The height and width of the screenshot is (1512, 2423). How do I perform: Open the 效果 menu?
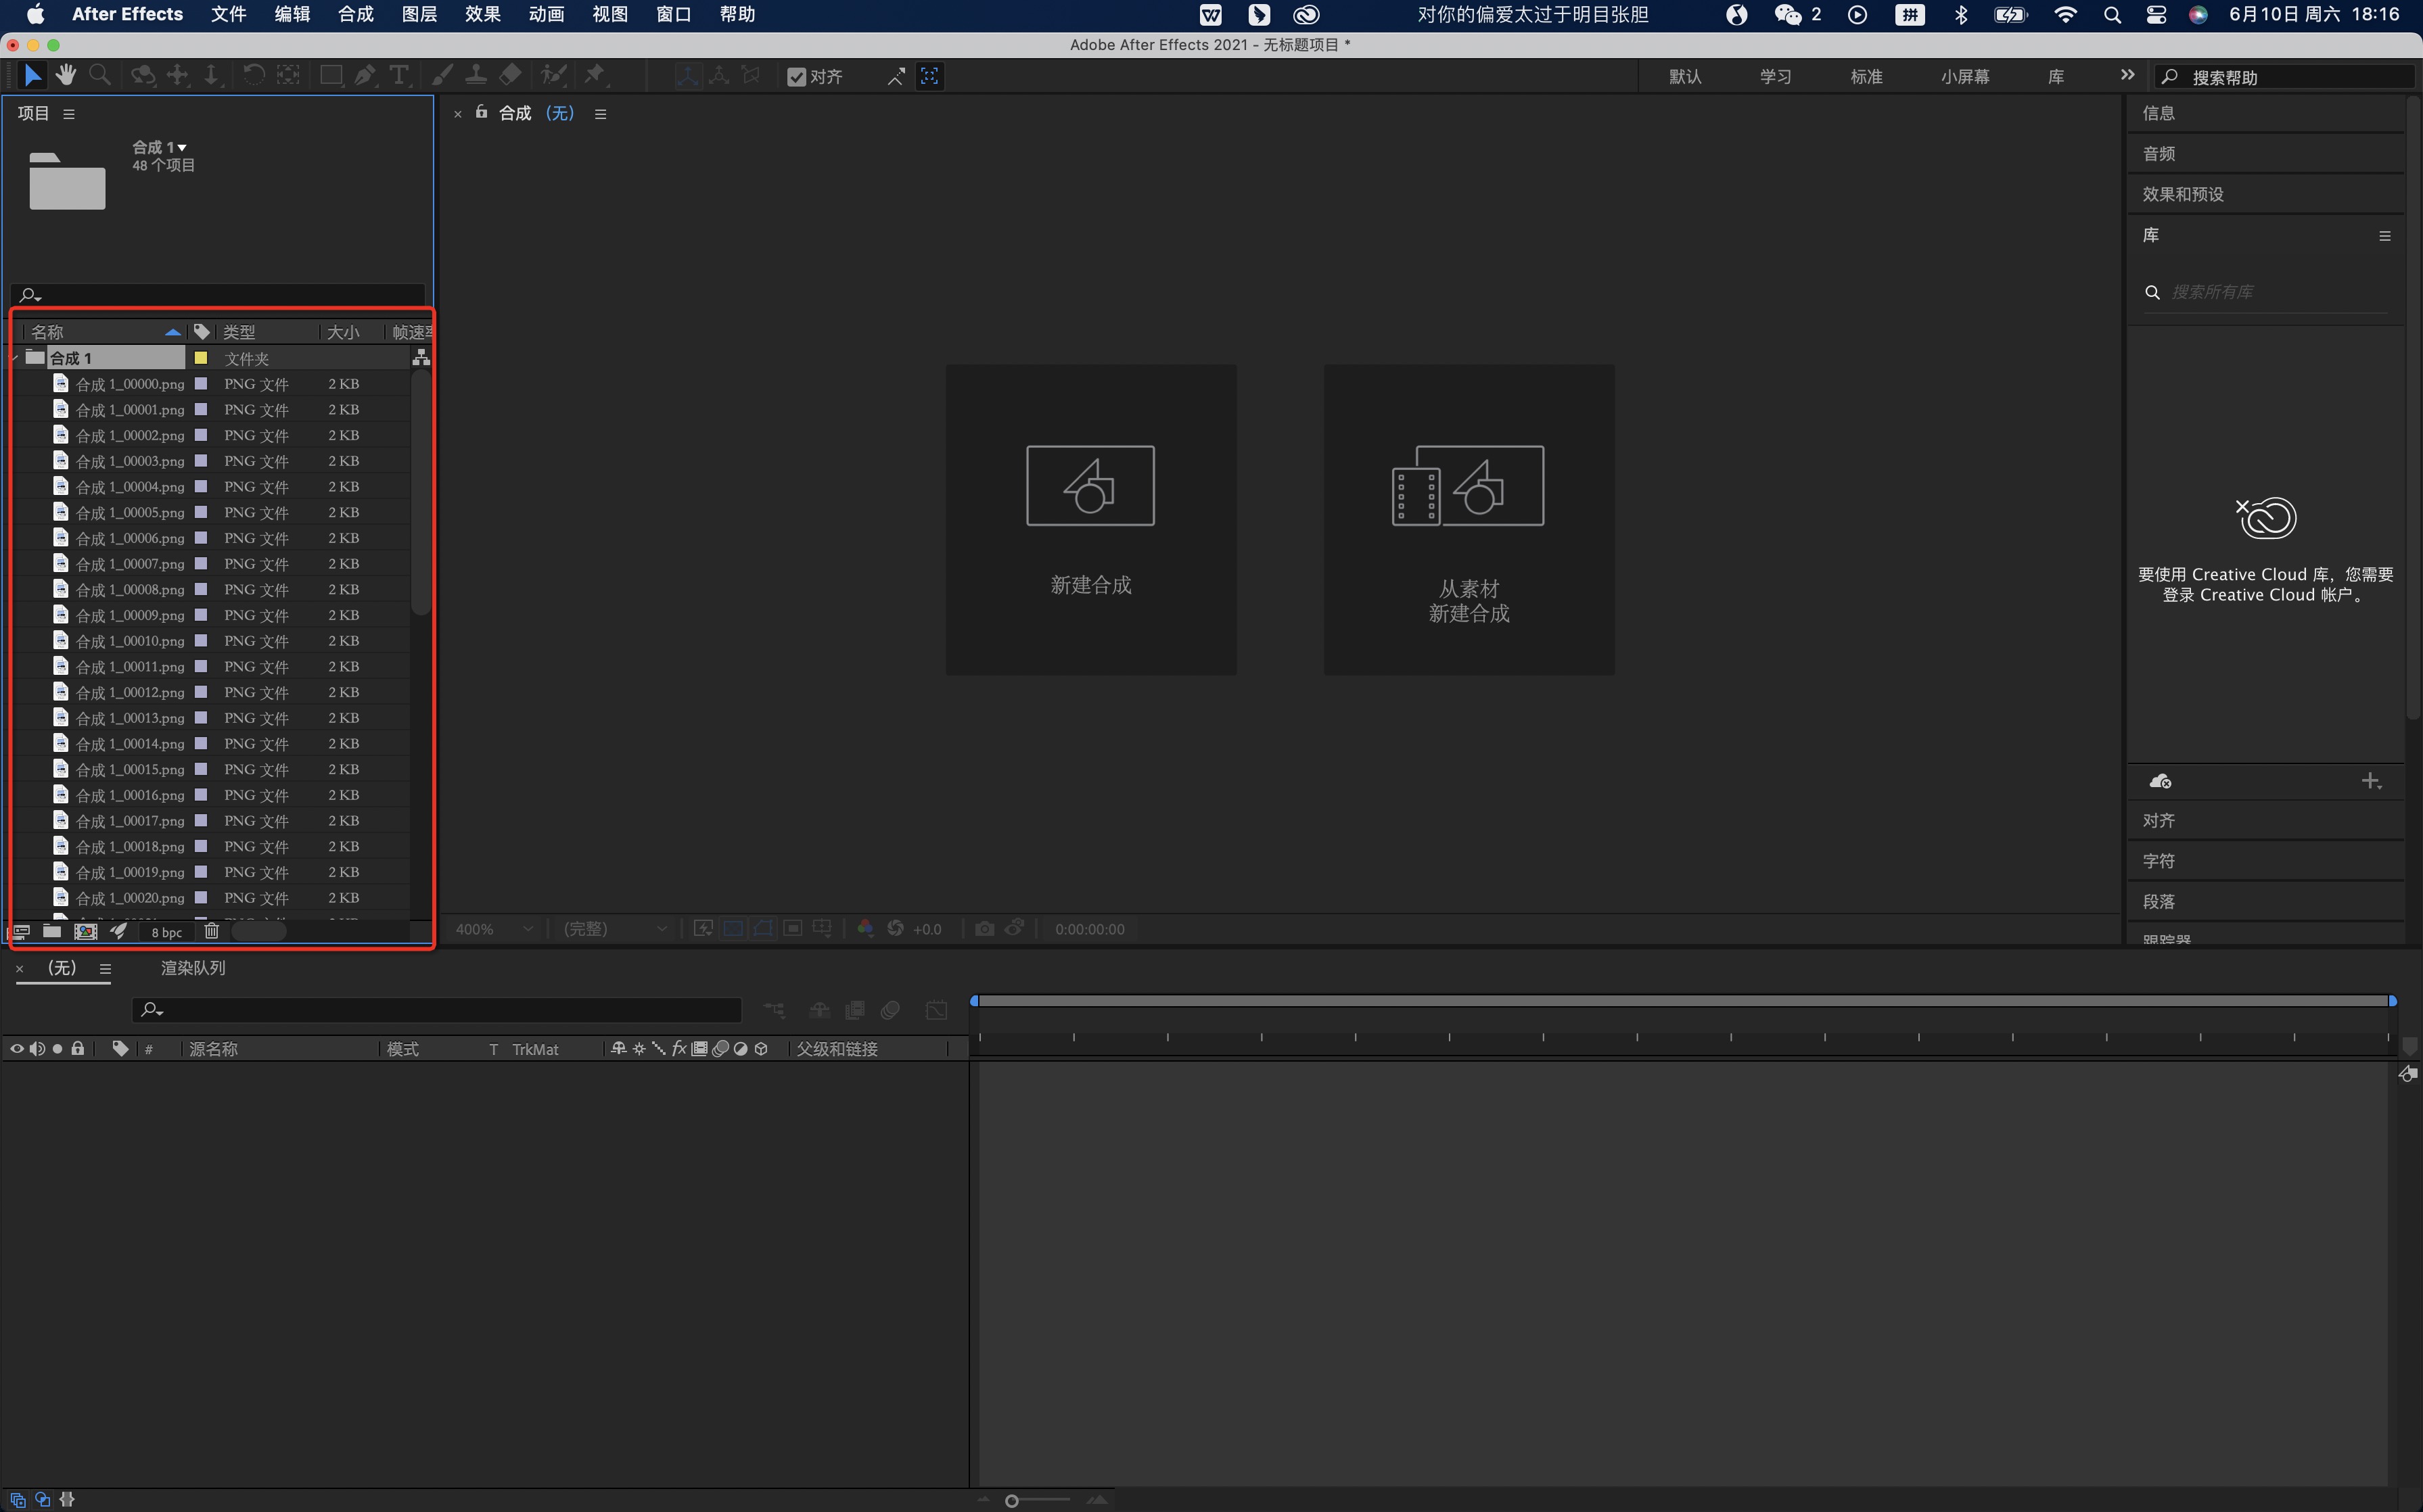click(x=482, y=14)
